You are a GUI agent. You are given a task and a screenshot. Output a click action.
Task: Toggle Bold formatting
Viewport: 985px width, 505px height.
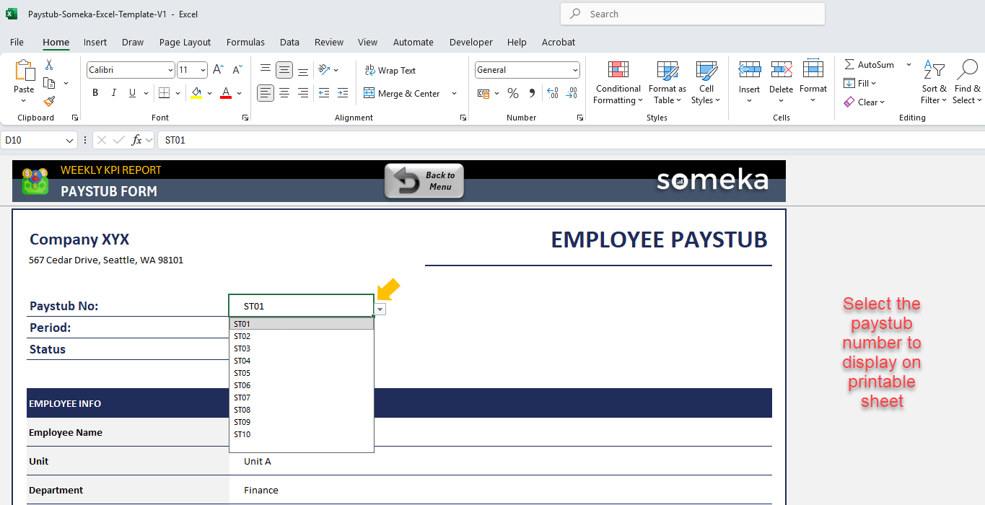95,93
